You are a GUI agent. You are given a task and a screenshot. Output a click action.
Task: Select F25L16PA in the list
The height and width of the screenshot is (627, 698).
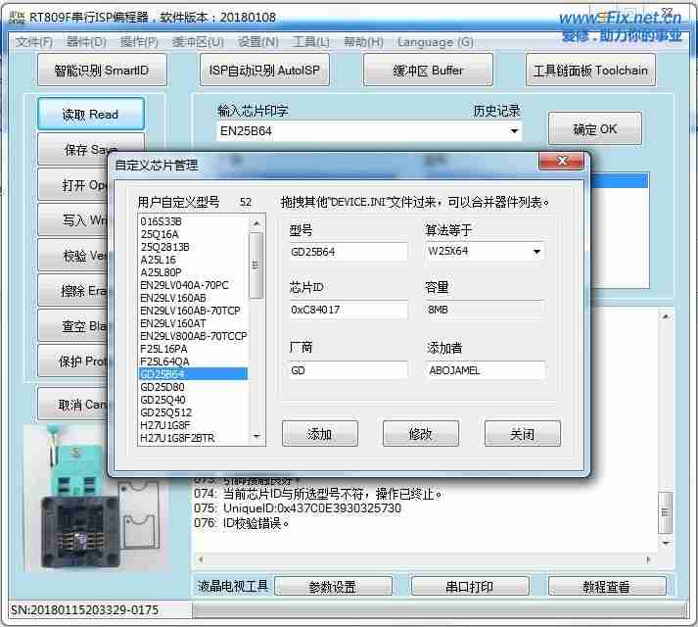pyautogui.click(x=194, y=349)
